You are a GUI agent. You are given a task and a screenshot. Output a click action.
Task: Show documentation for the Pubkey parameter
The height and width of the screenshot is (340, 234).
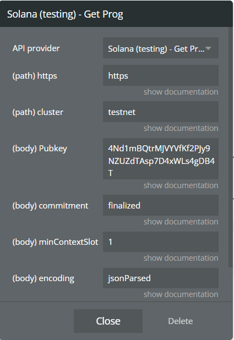tap(181, 185)
